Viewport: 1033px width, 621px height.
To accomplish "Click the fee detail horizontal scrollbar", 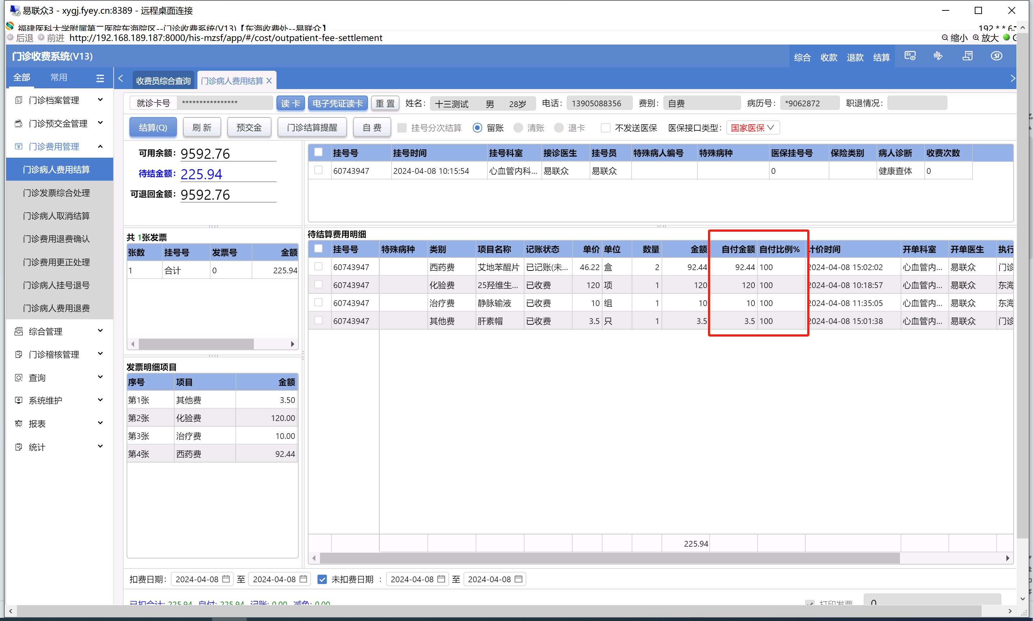I will 609,558.
